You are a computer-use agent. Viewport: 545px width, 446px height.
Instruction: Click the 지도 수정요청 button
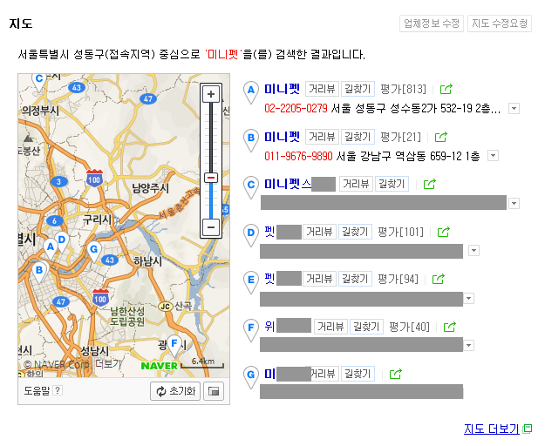click(x=500, y=24)
